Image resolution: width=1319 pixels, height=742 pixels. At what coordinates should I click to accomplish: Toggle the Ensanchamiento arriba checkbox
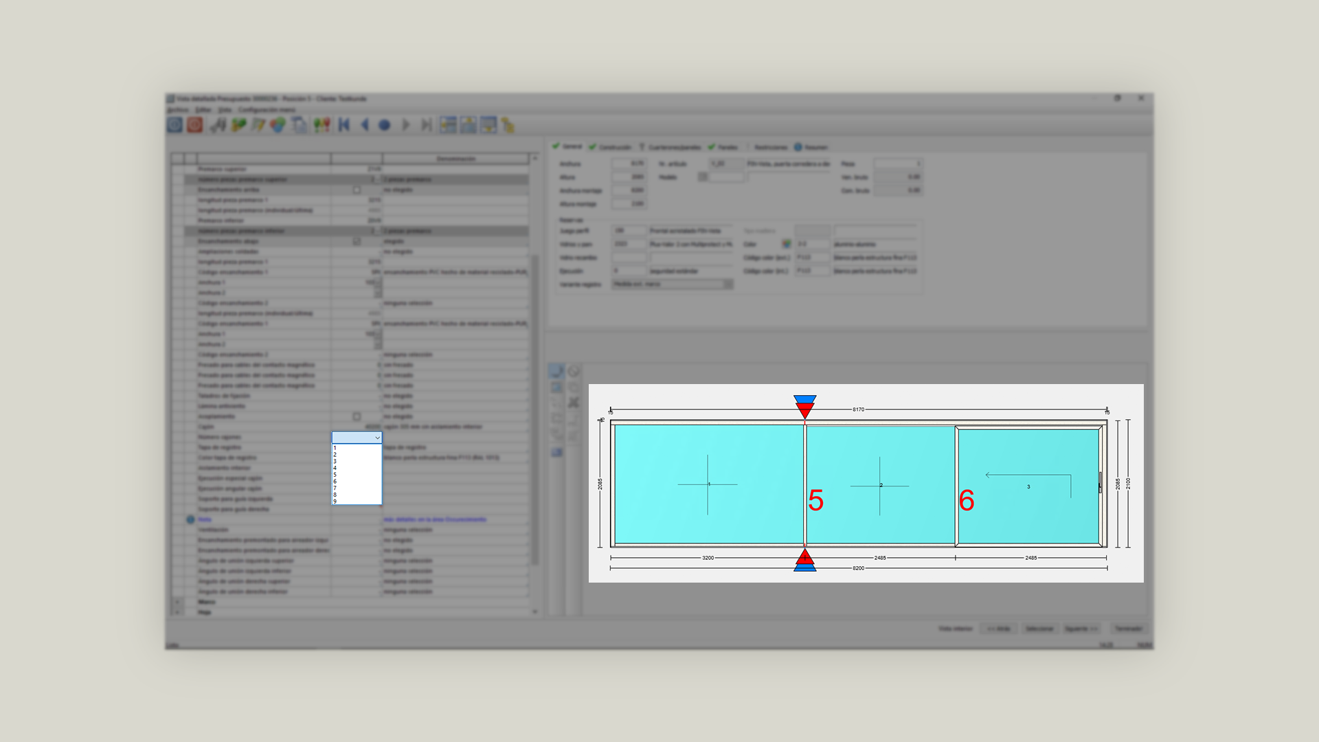click(357, 190)
